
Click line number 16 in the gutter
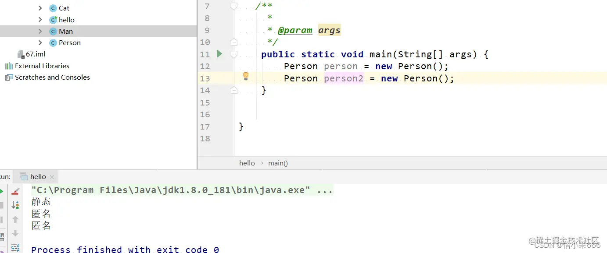click(205, 115)
